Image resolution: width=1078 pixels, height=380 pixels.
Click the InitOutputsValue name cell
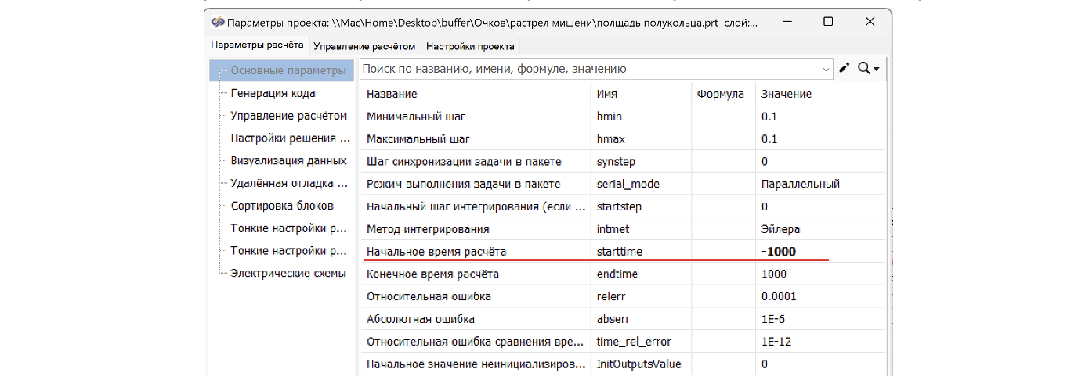click(641, 364)
